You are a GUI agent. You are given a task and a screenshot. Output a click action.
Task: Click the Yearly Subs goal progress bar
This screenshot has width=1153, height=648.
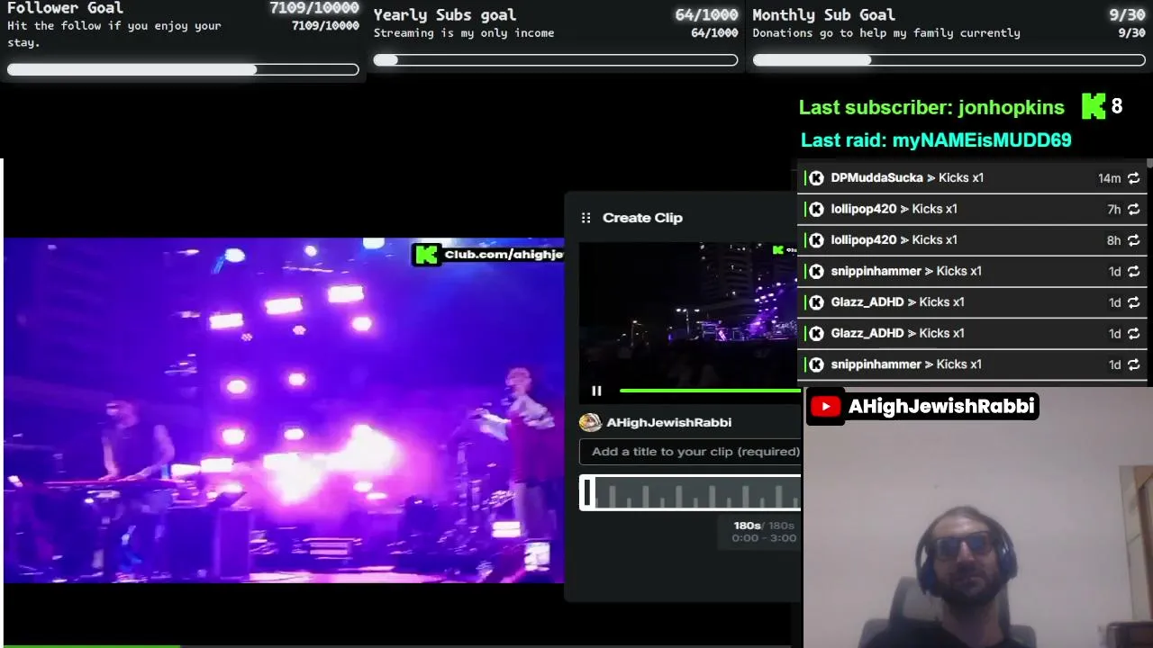[556, 60]
